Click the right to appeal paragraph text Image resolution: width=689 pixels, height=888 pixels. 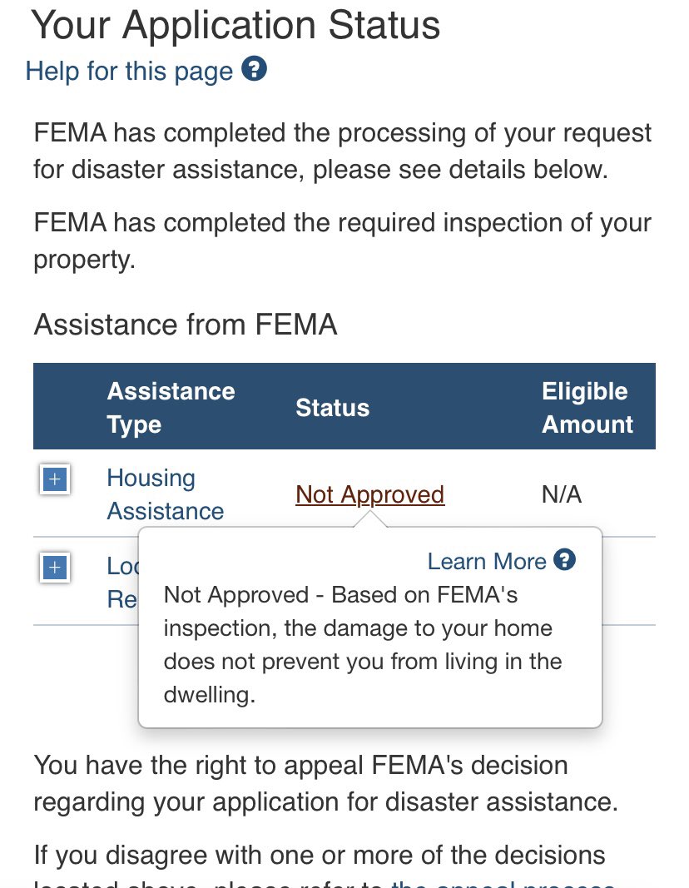click(325, 783)
